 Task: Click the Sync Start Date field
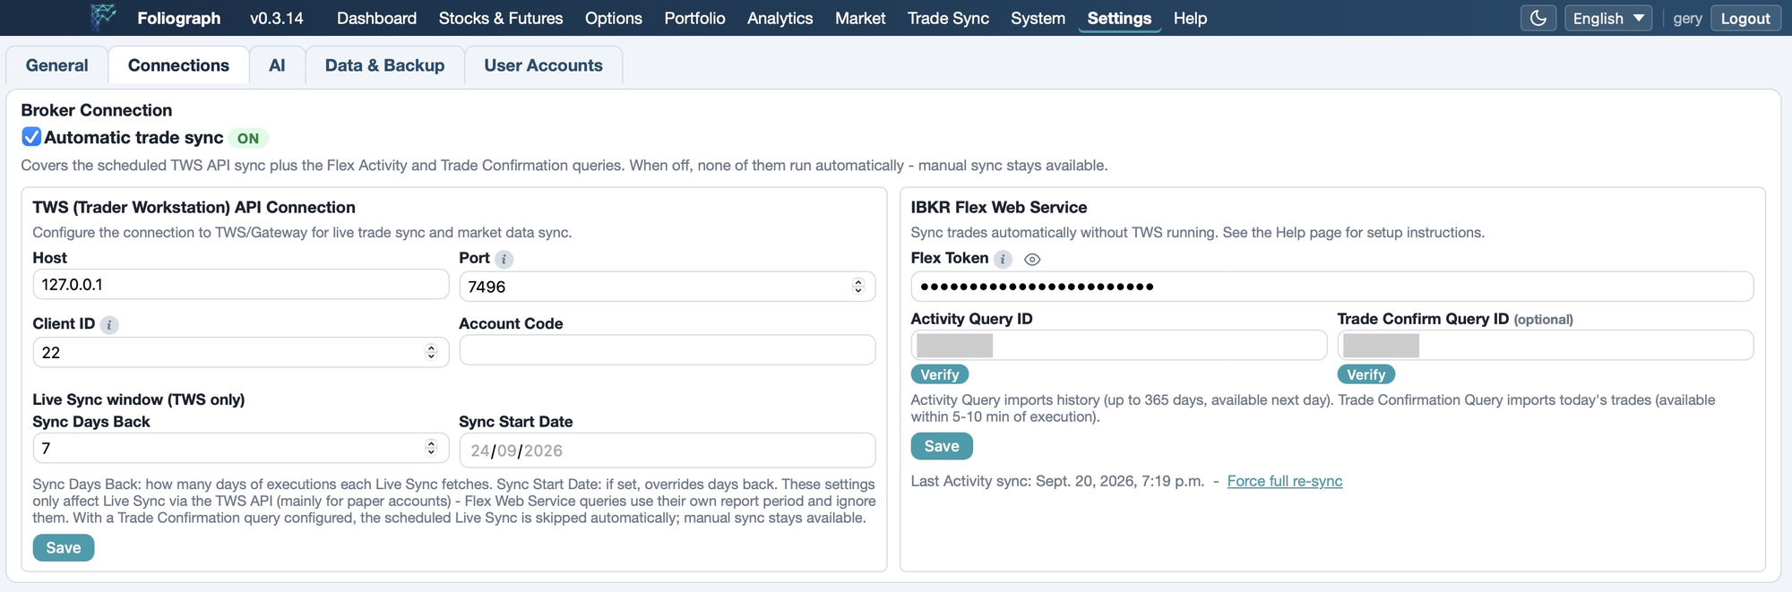coord(668,450)
